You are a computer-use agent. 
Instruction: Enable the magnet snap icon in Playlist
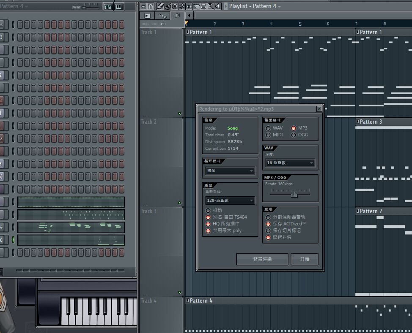(x=151, y=6)
